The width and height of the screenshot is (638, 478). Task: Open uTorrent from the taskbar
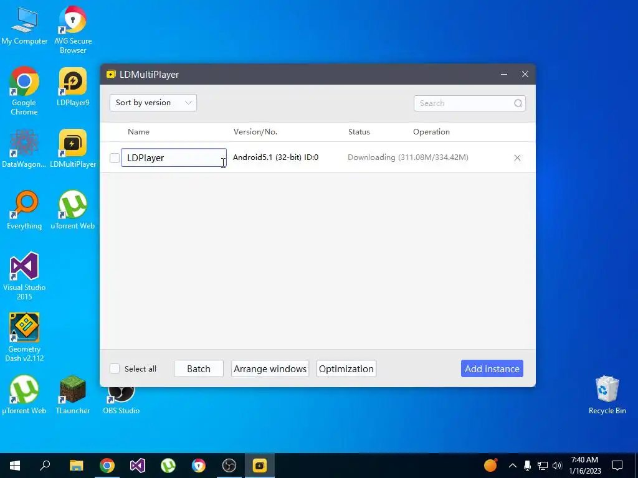[168, 466]
